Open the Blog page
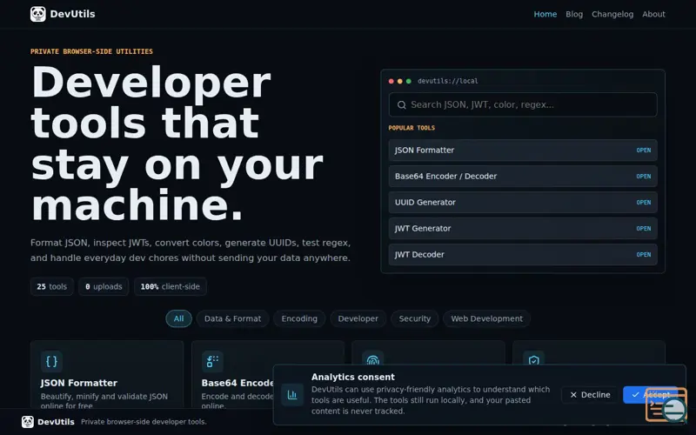 (574, 14)
